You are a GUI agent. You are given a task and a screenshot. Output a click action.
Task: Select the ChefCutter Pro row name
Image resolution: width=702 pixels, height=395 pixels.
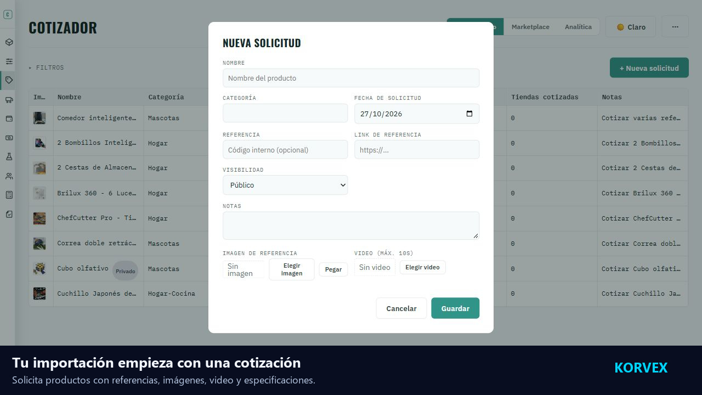point(97,218)
